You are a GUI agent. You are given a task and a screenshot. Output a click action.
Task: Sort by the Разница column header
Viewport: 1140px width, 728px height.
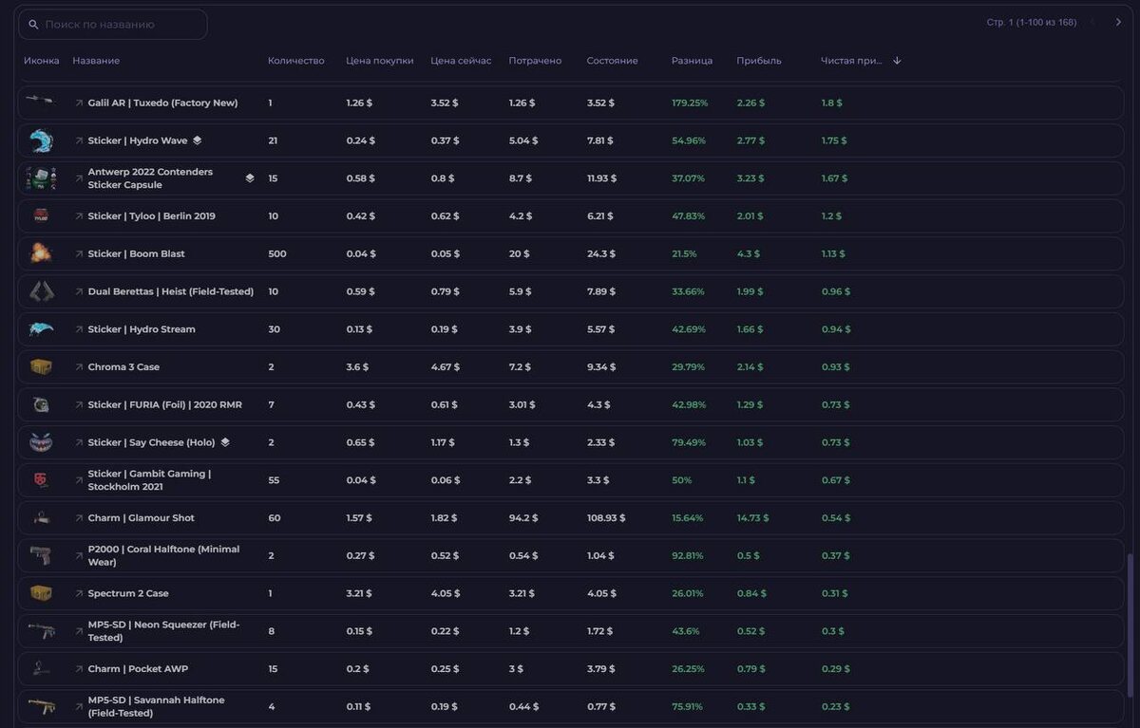pyautogui.click(x=692, y=61)
